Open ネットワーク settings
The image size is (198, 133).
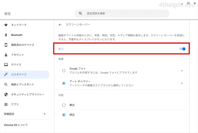pyautogui.click(x=25, y=25)
